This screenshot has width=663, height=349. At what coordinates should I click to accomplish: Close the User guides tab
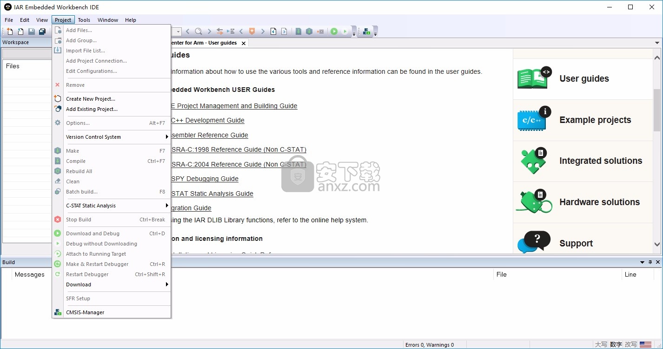coord(243,43)
